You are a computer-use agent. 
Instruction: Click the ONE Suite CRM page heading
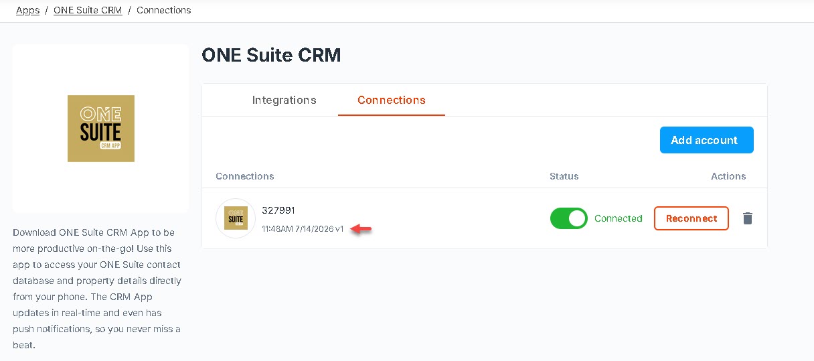click(271, 55)
